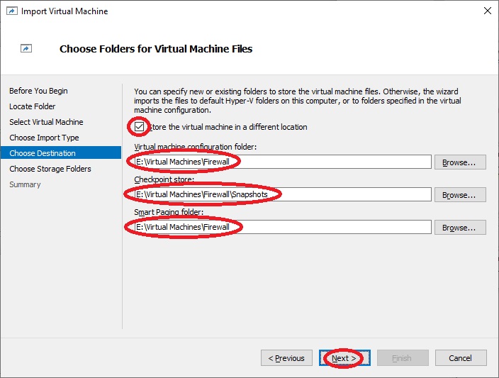This screenshot has height=378, width=499.
Task: Browse for the checkpoint store folder
Action: (460, 194)
